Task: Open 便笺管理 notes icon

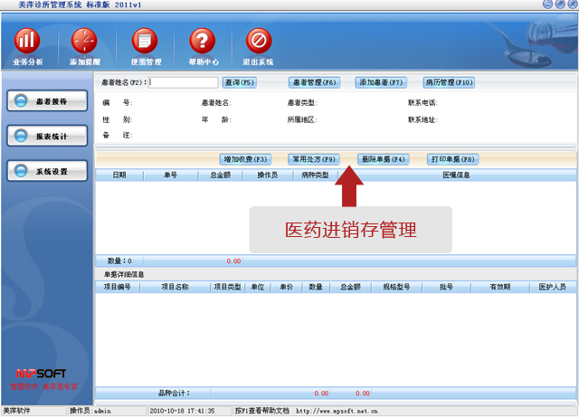Action: [x=144, y=42]
